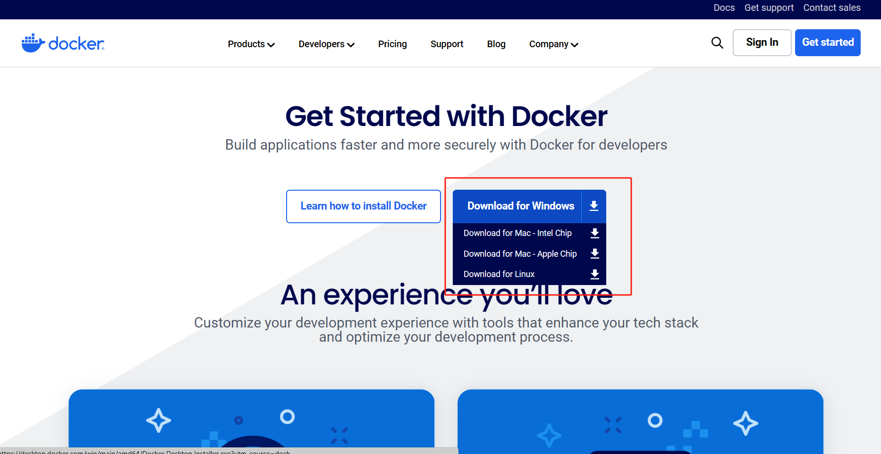This screenshot has width=881, height=454.
Task: Open the Support page
Action: pos(447,44)
